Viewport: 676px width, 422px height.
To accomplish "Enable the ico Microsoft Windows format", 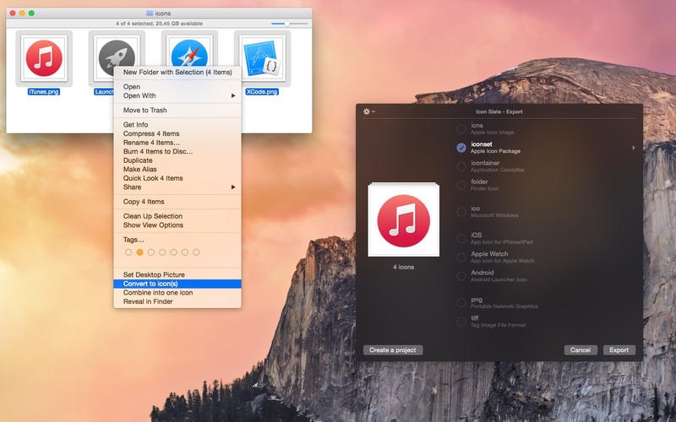I will click(x=461, y=212).
